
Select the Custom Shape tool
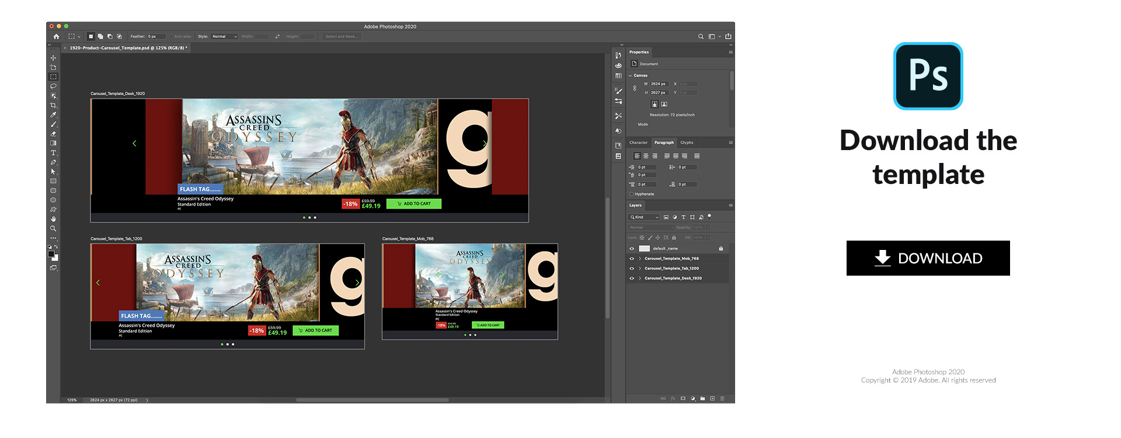[x=53, y=209]
